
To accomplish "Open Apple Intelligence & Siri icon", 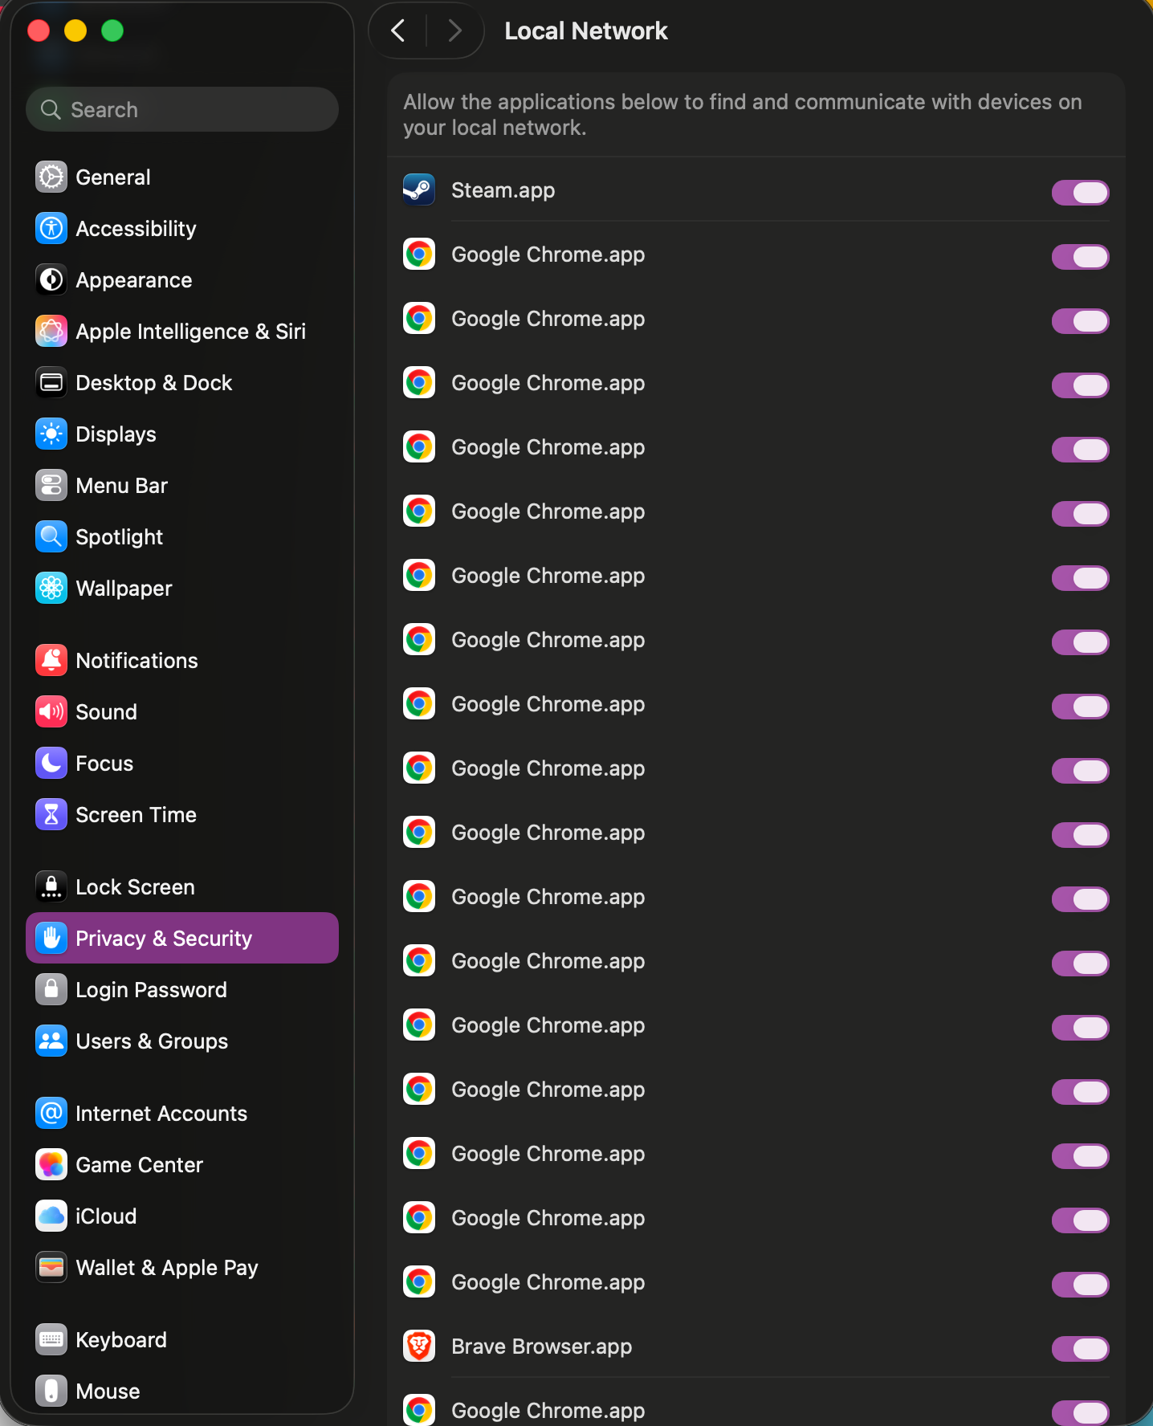I will pos(51,332).
